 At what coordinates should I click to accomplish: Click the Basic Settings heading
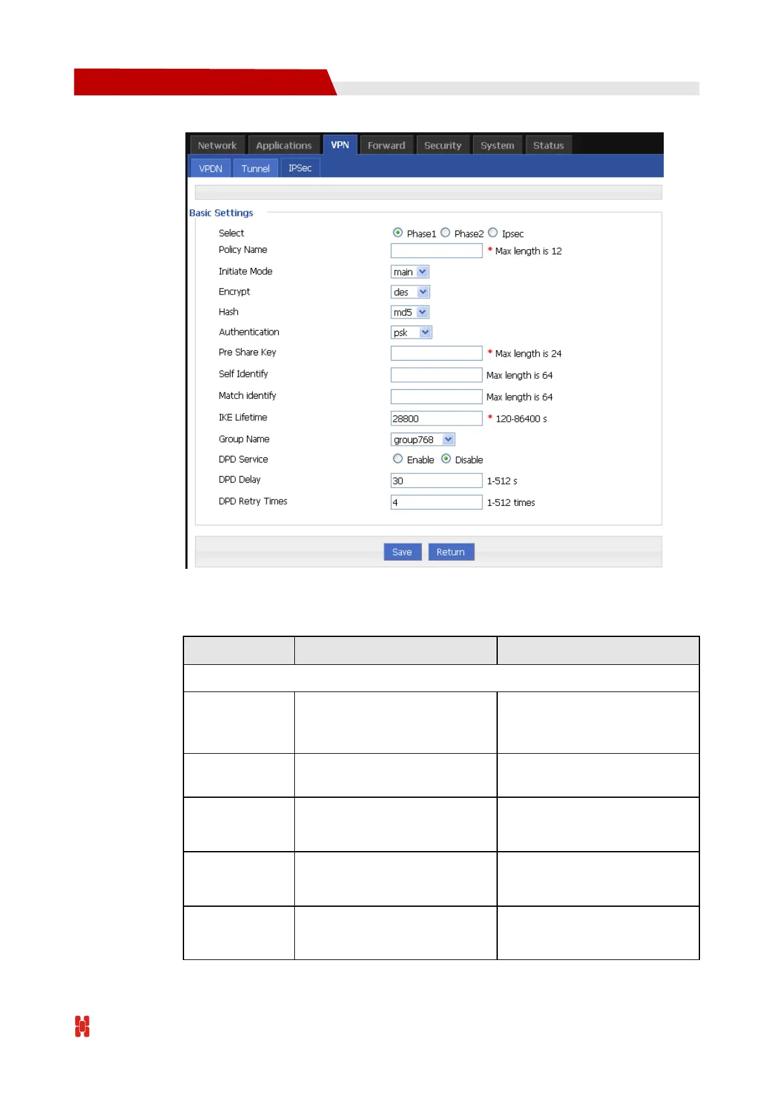coord(221,213)
